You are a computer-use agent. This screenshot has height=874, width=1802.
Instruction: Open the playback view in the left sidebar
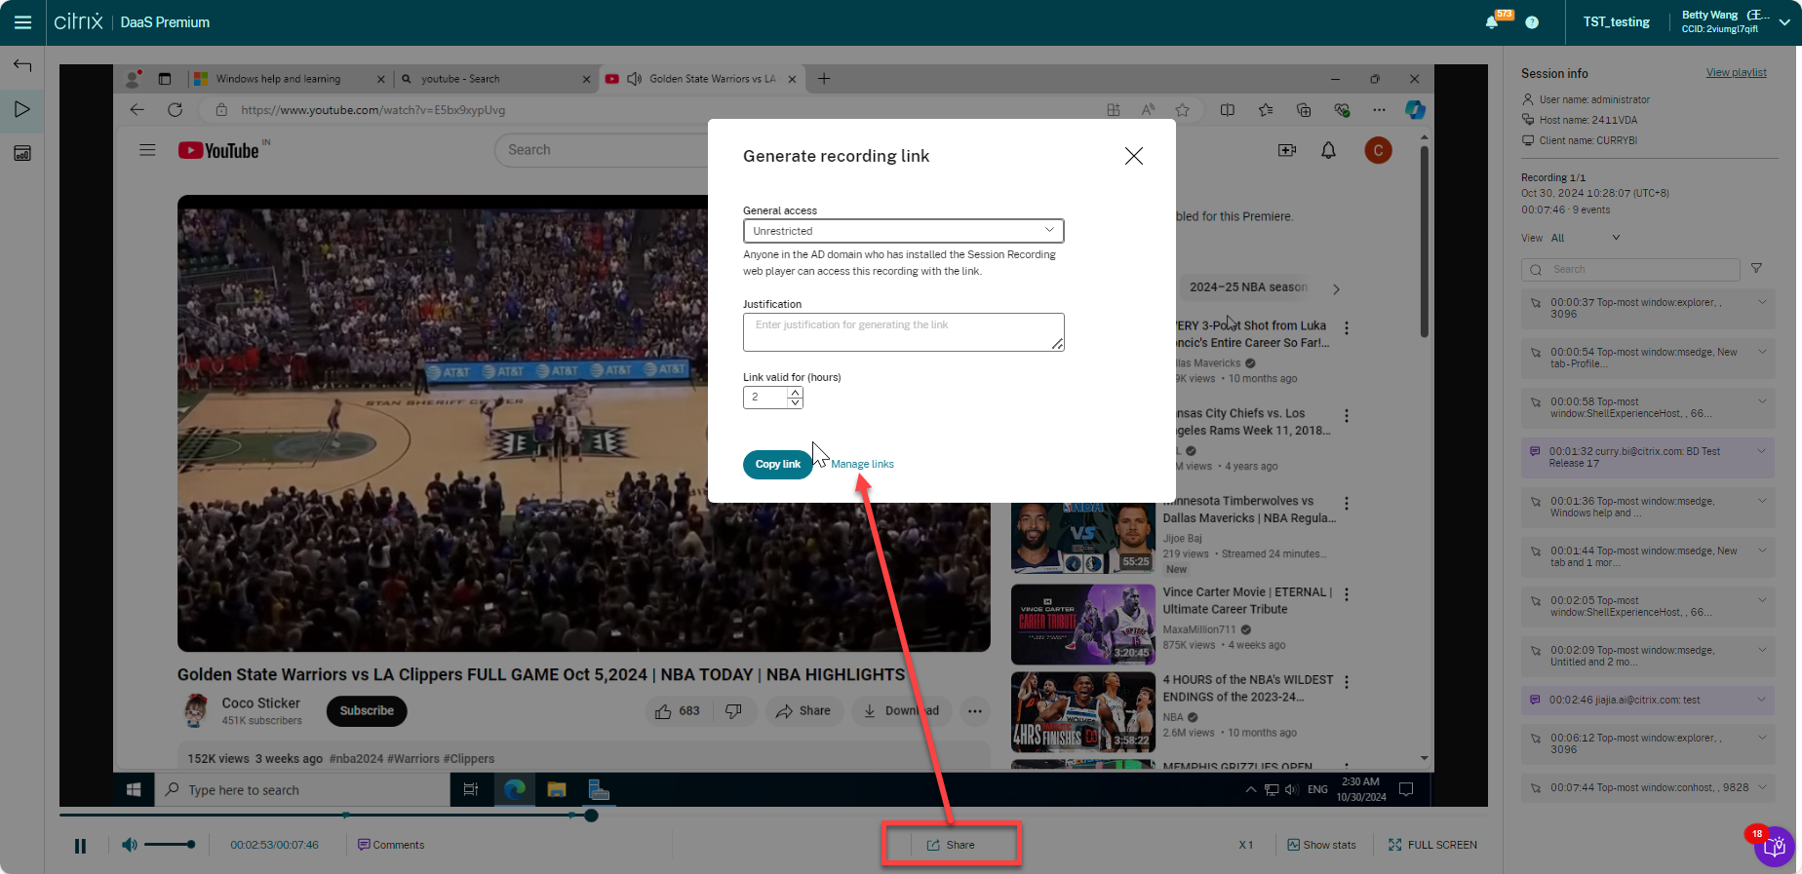(x=22, y=109)
